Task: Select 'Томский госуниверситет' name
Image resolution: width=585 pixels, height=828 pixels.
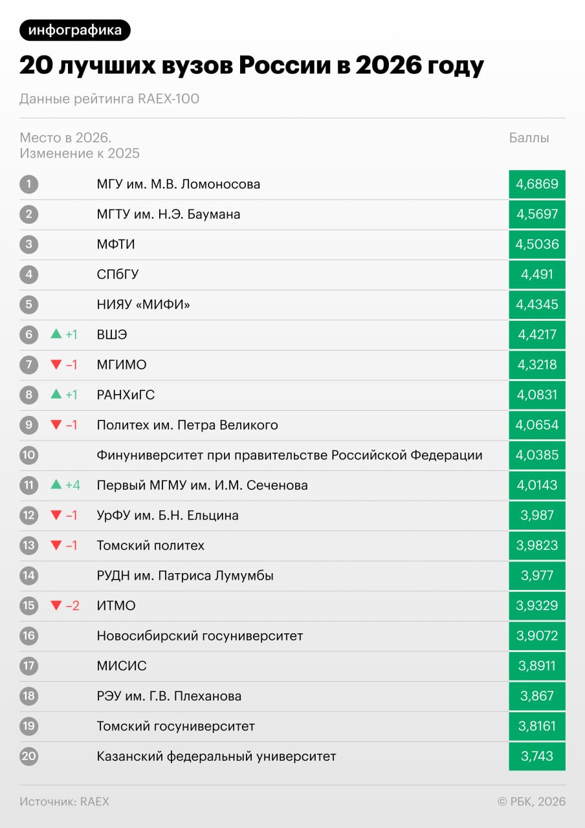Action: [175, 726]
